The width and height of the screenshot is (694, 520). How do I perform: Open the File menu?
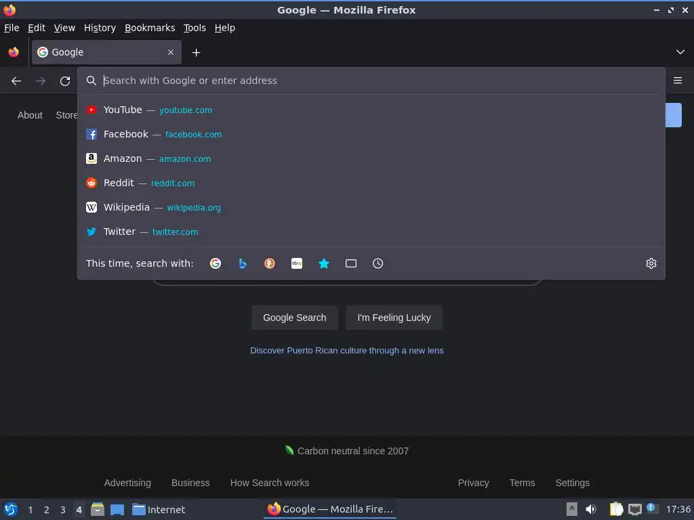tap(12, 28)
